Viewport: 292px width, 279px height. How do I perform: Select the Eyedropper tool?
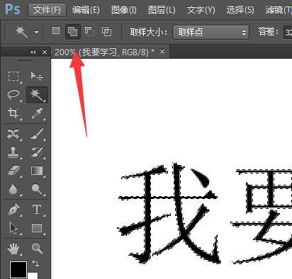37,113
